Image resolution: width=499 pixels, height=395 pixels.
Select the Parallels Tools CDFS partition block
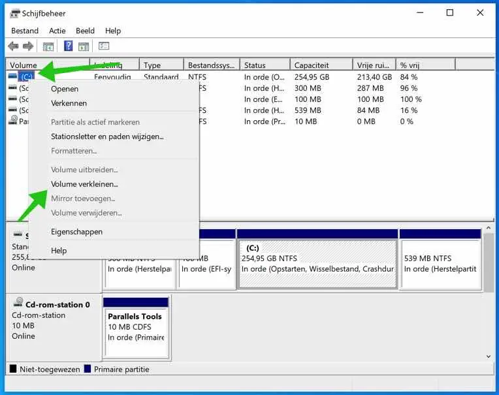click(x=136, y=333)
